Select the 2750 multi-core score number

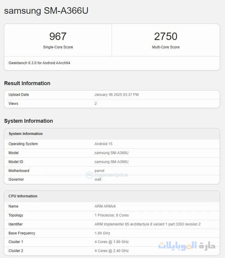166,36
